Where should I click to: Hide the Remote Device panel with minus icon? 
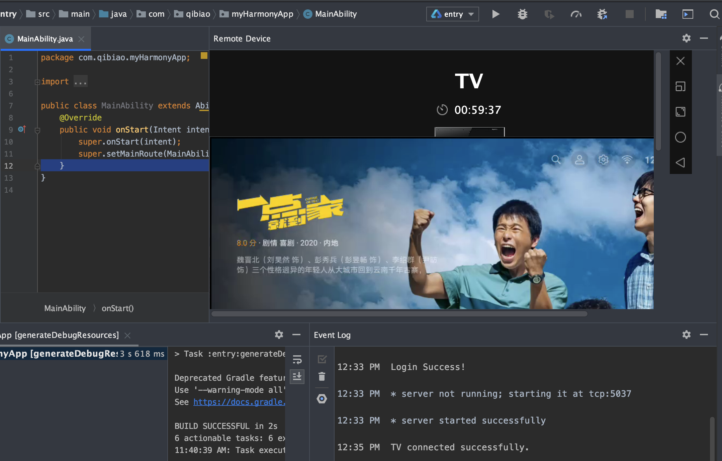coord(704,38)
